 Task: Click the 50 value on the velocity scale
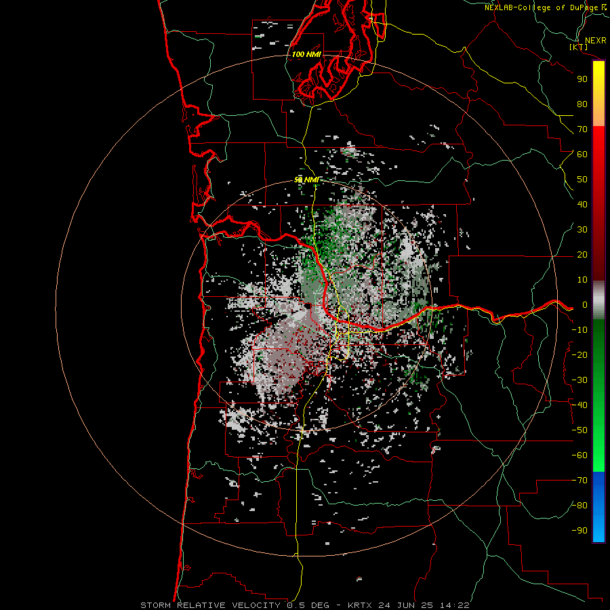[582, 180]
